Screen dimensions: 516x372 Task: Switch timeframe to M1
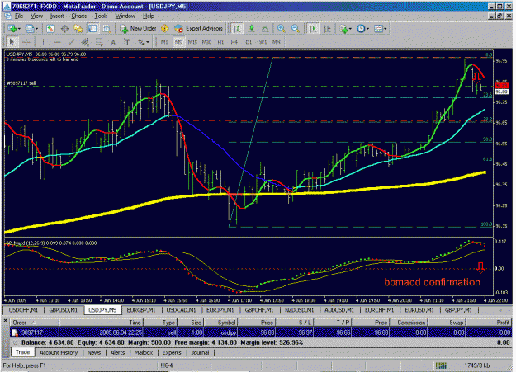coord(164,42)
